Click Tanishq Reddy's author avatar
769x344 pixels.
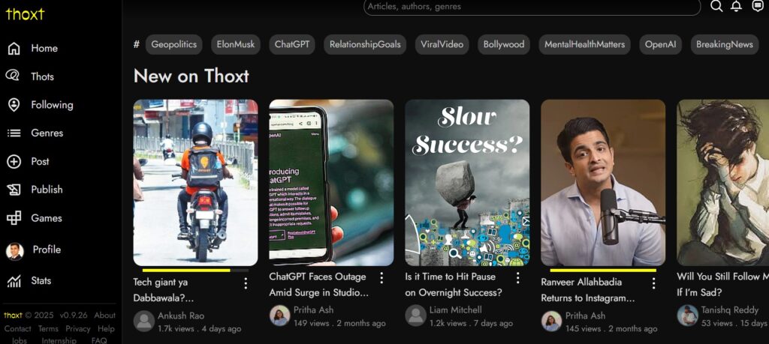pos(687,316)
